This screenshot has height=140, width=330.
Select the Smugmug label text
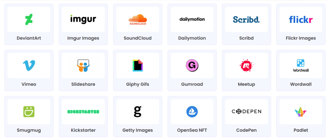(x=29, y=130)
